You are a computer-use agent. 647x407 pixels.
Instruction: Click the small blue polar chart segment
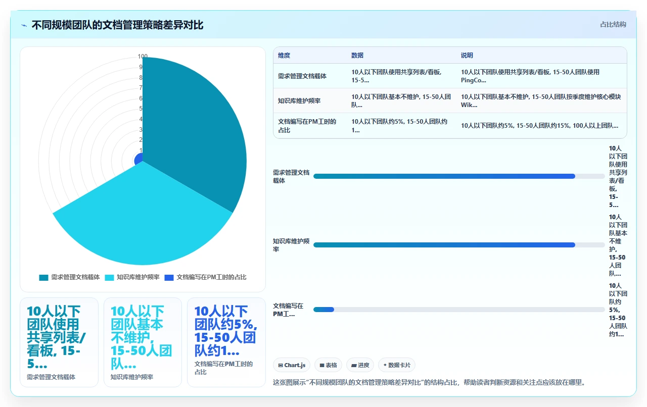point(138,159)
